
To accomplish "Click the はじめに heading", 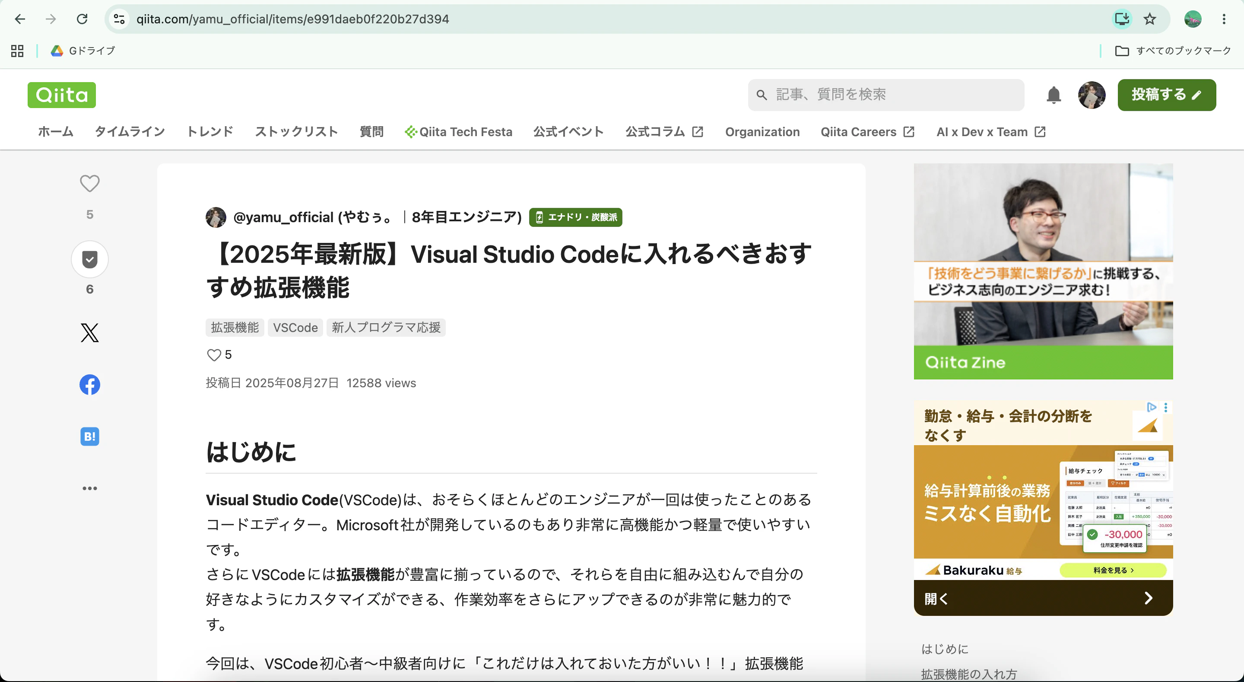I will (x=251, y=453).
